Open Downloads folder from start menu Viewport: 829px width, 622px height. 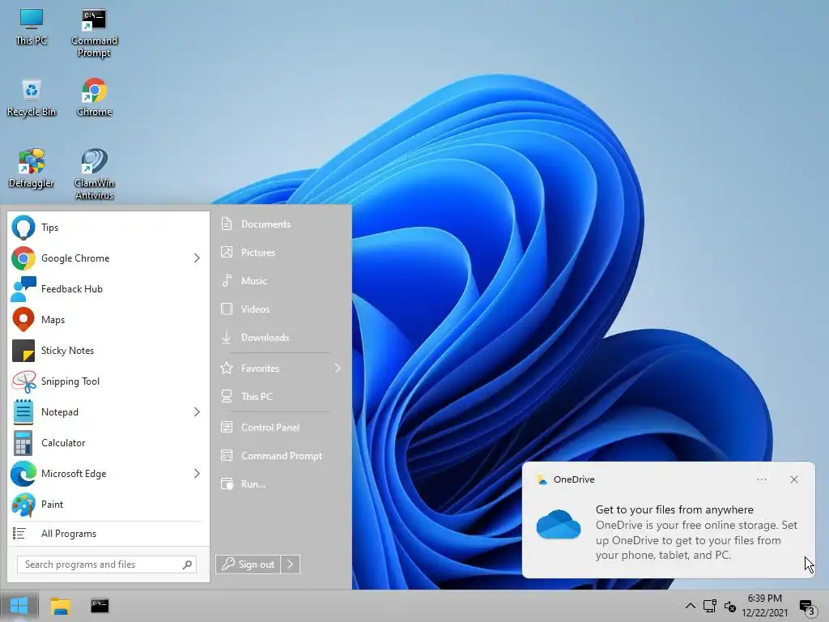(x=281, y=338)
